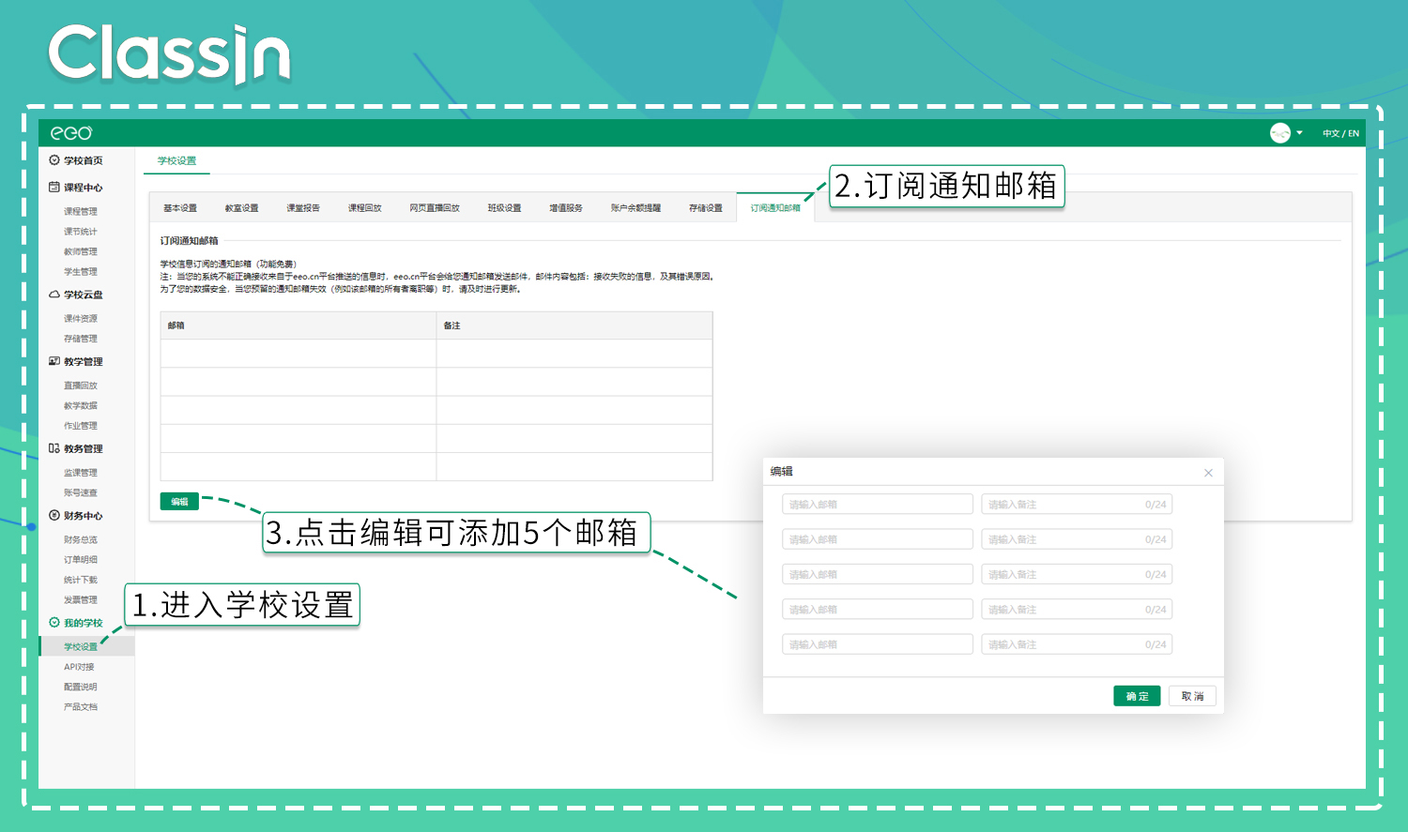
Task: Focus fifth 请输入邮箱 field
Action: point(878,644)
